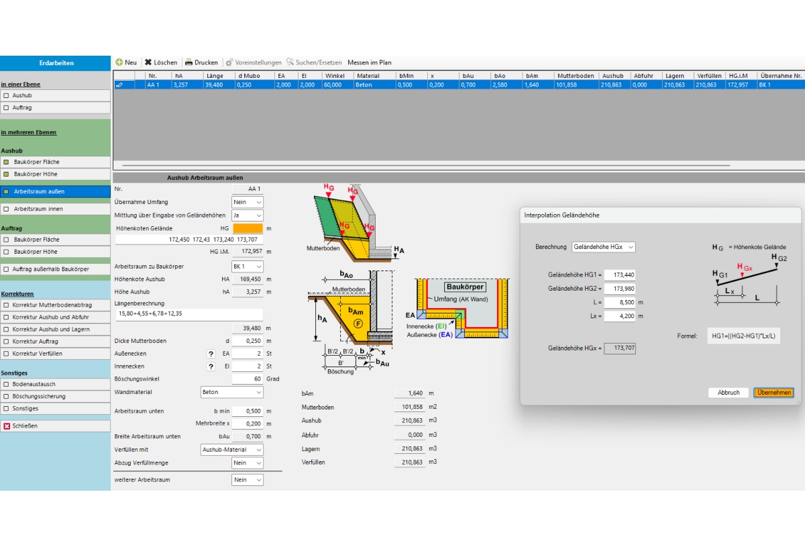Click the Winkel column header

(337, 76)
